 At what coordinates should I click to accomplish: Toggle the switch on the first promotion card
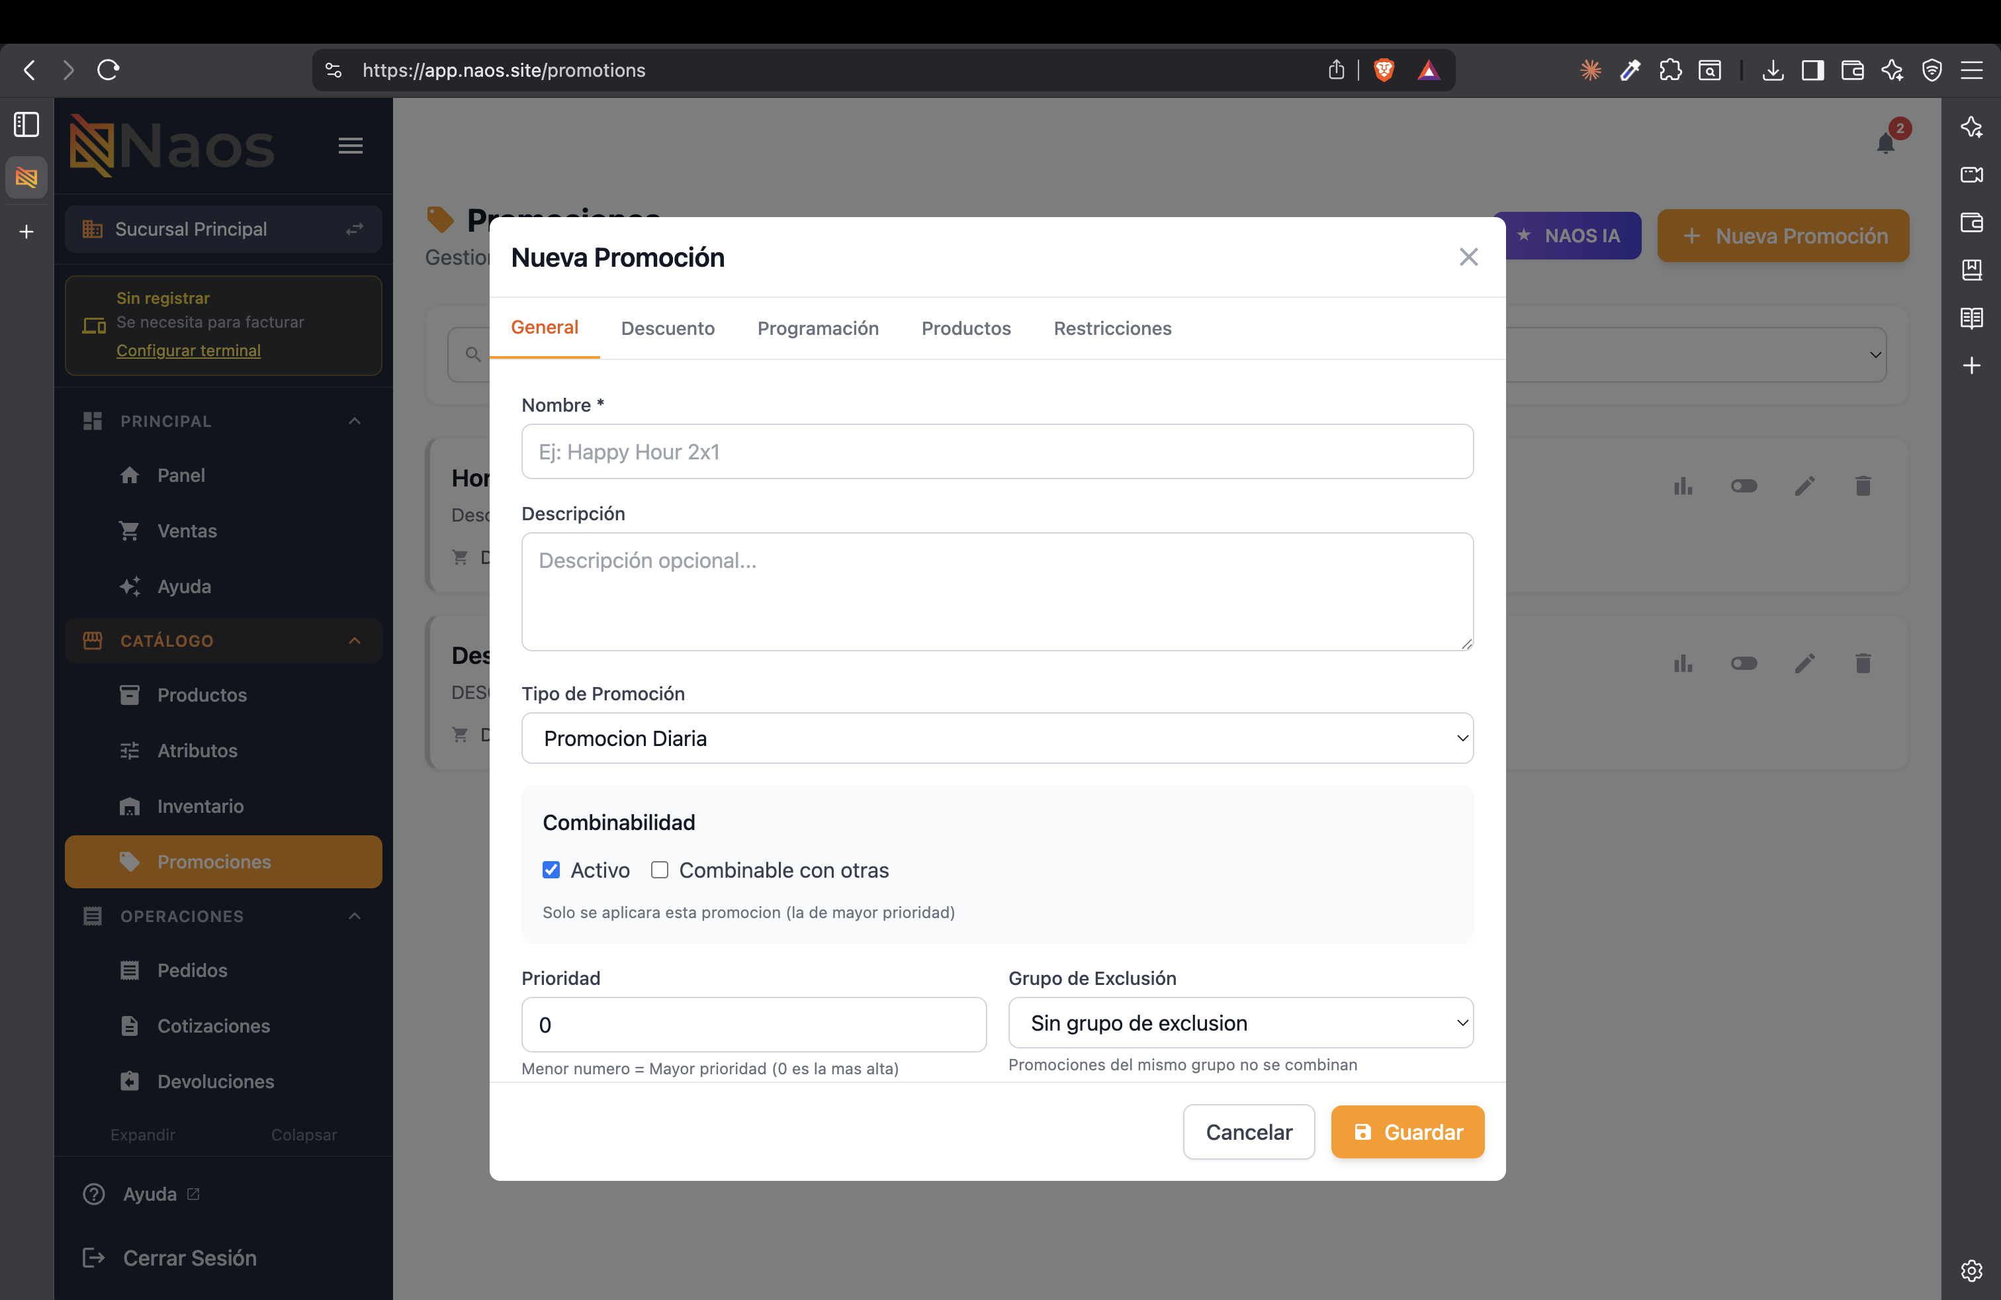coord(1744,486)
